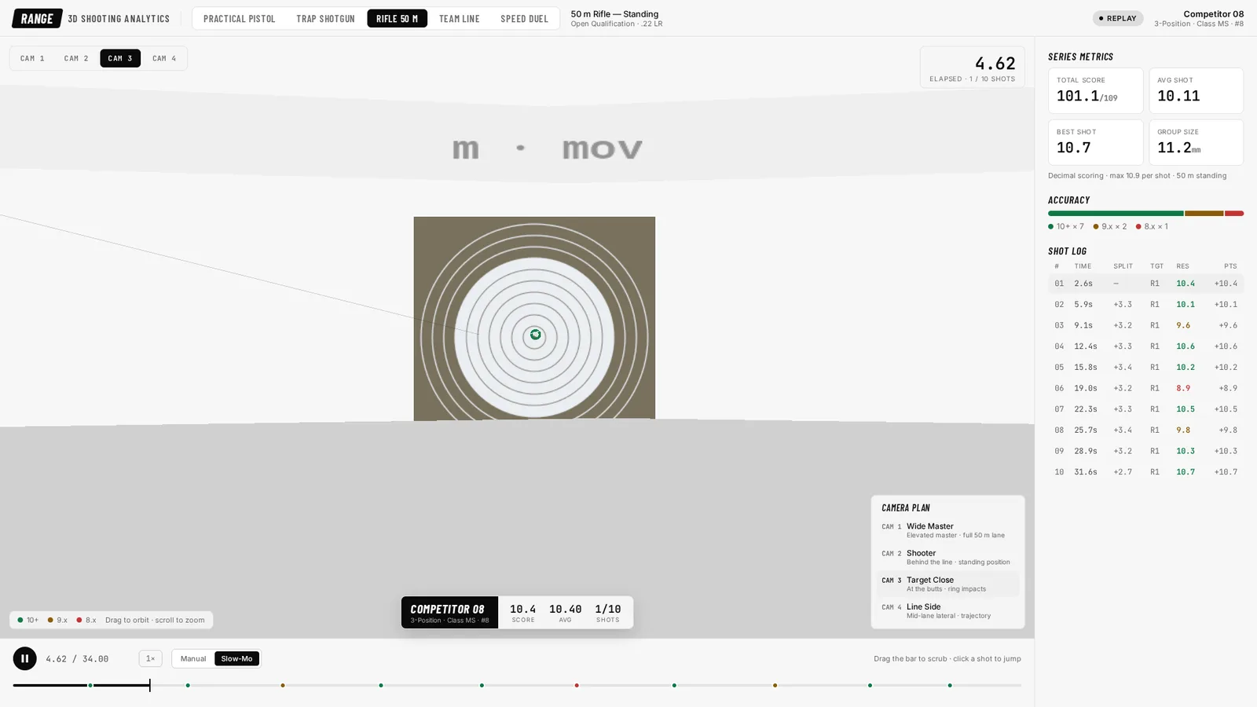The width and height of the screenshot is (1257, 707).
Task: Choose Shooter camera in camera plan
Action: [947, 557]
